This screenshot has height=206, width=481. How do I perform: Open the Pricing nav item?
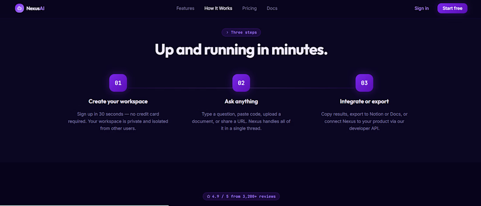249,8
